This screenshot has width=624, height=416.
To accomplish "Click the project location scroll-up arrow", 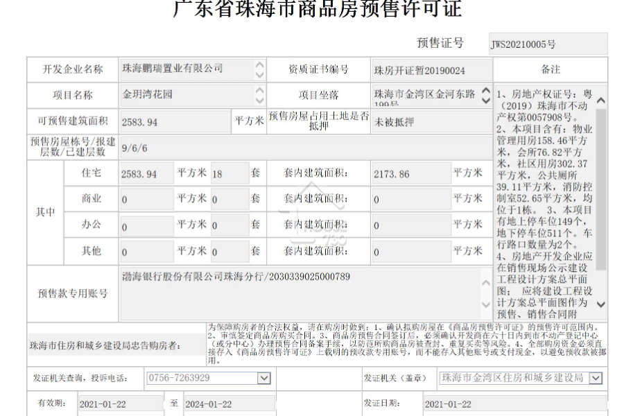I will click(x=486, y=90).
